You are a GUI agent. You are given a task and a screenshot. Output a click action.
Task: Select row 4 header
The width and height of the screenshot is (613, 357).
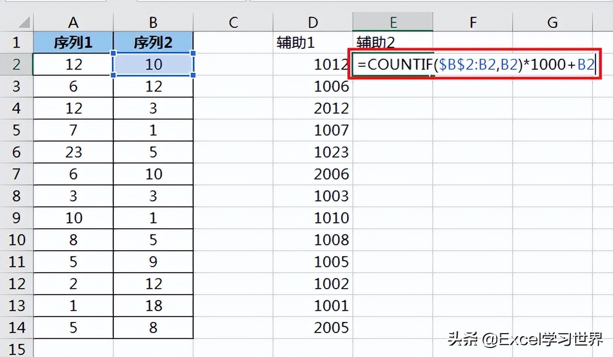pos(16,108)
